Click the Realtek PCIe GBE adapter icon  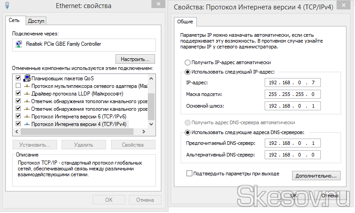pos(19,44)
